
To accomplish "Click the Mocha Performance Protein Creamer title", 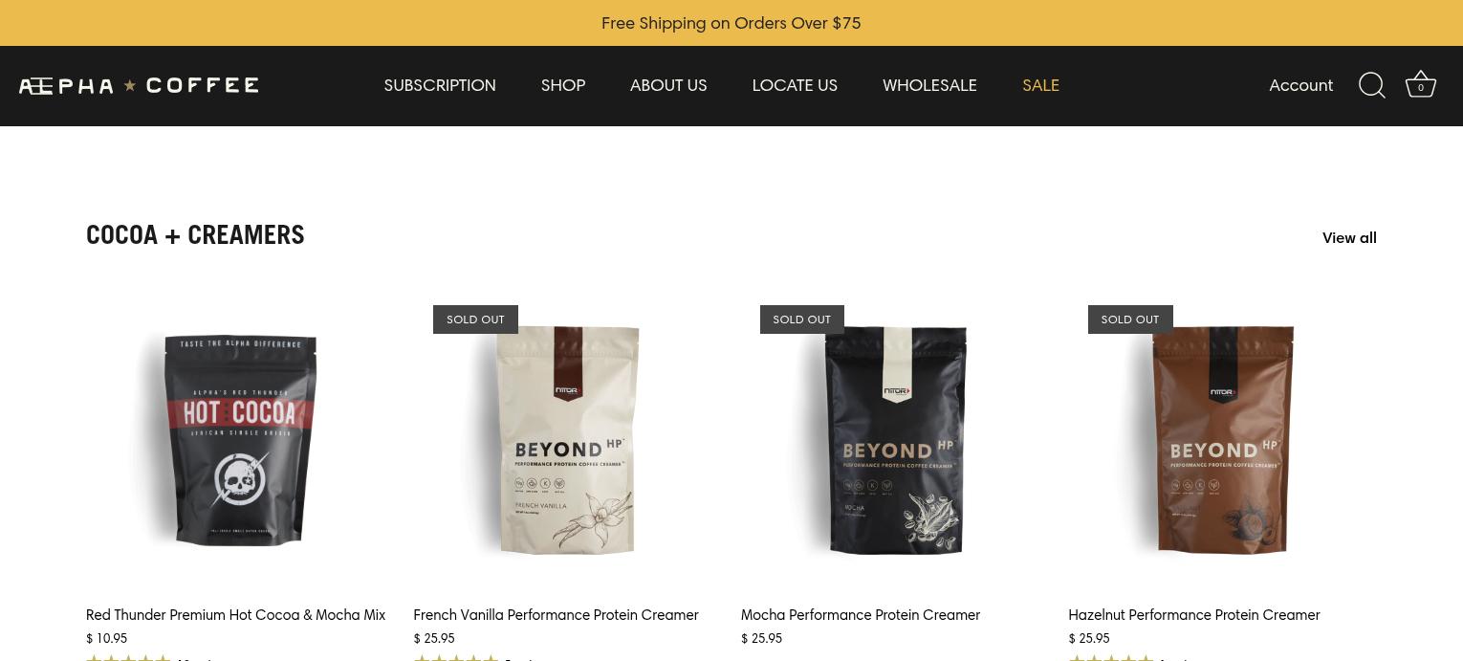I will click(x=861, y=615).
